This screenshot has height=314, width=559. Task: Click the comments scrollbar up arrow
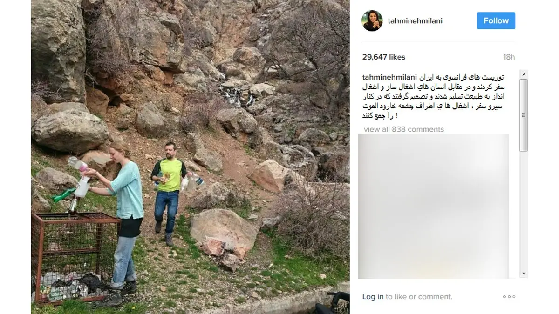[x=524, y=74]
